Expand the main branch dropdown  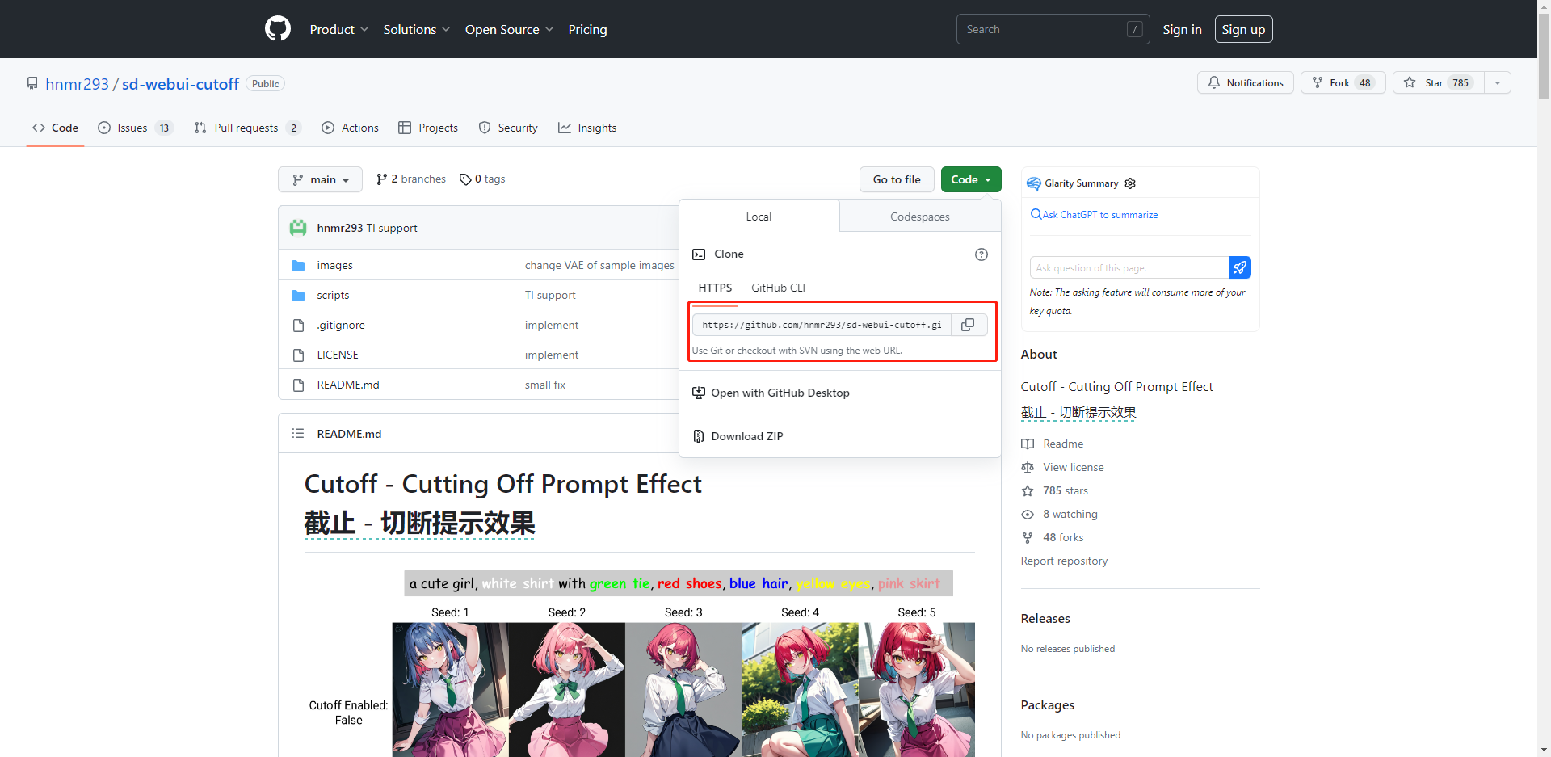coord(321,179)
